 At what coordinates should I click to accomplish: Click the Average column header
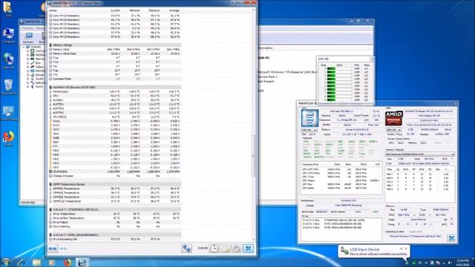[x=174, y=10]
